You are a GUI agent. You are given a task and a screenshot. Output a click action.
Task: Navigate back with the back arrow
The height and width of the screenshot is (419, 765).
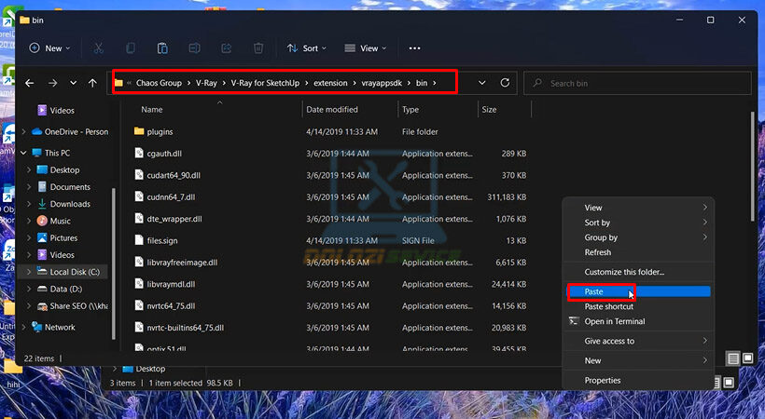30,83
